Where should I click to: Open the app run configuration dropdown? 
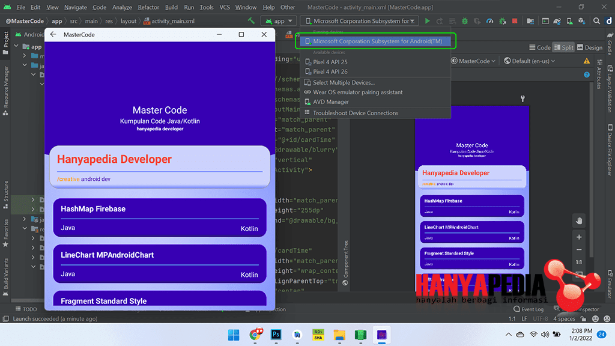[x=279, y=21]
